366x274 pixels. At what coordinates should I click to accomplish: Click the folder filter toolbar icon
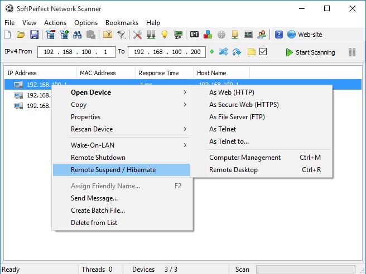pyautogui.click(x=108, y=35)
